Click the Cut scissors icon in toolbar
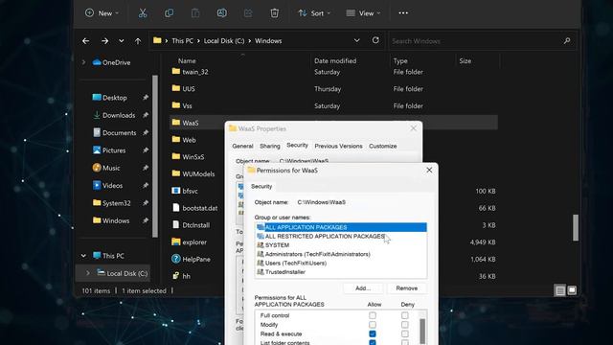 (143, 12)
